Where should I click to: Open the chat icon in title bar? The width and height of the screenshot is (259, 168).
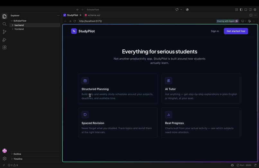click(x=177, y=10)
